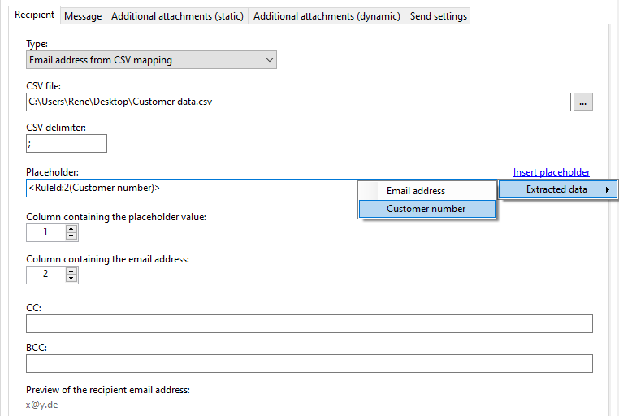Open the Message tab
619x416 pixels.
coord(83,16)
